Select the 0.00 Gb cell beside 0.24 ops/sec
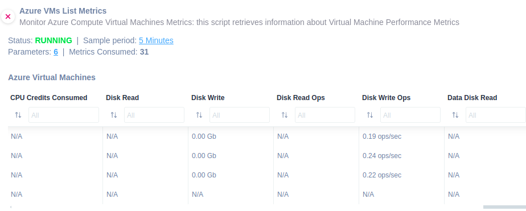Image resolution: width=526 pixels, height=211 pixels. pos(204,156)
